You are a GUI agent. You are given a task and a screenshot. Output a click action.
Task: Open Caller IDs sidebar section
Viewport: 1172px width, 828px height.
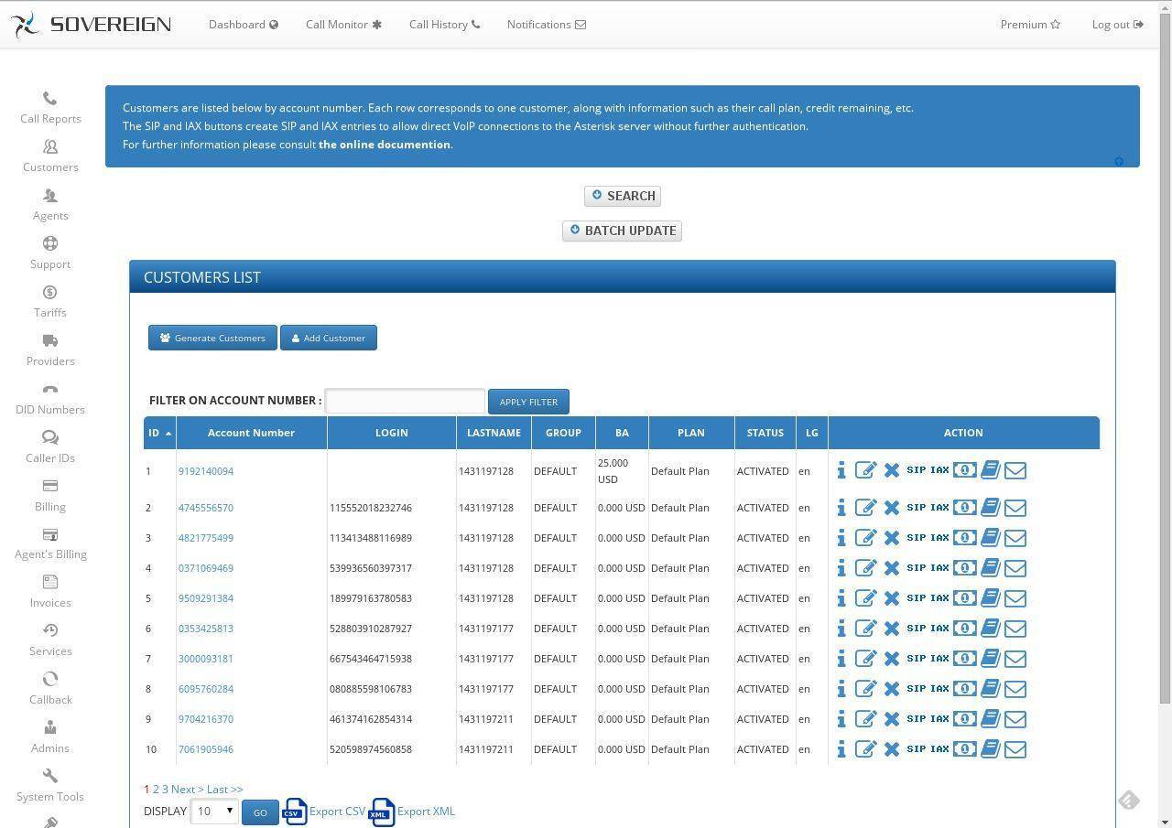click(x=50, y=447)
